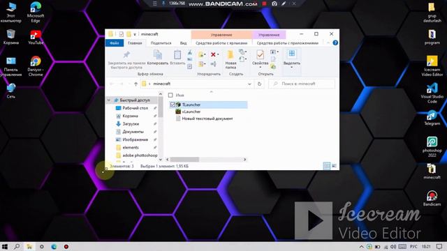447x251 pixels.
Task: Select Новый текстовый документ file
Action: click(207, 119)
